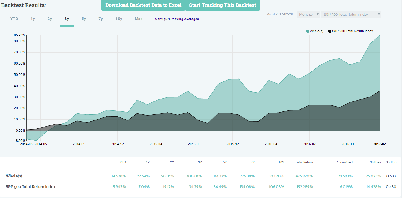Click the 2014-05 x-axis label

click(41, 144)
